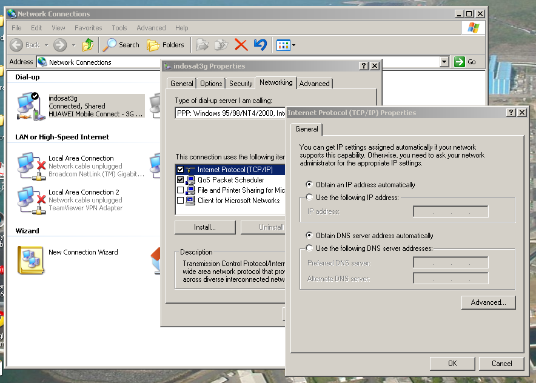Image resolution: width=536 pixels, height=383 pixels.
Task: Click the IP address input field
Action: pyautogui.click(x=451, y=211)
